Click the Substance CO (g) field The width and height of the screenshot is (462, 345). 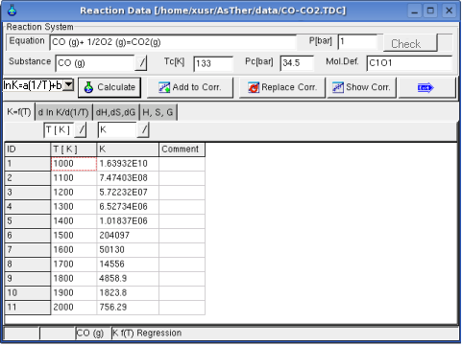(95, 63)
